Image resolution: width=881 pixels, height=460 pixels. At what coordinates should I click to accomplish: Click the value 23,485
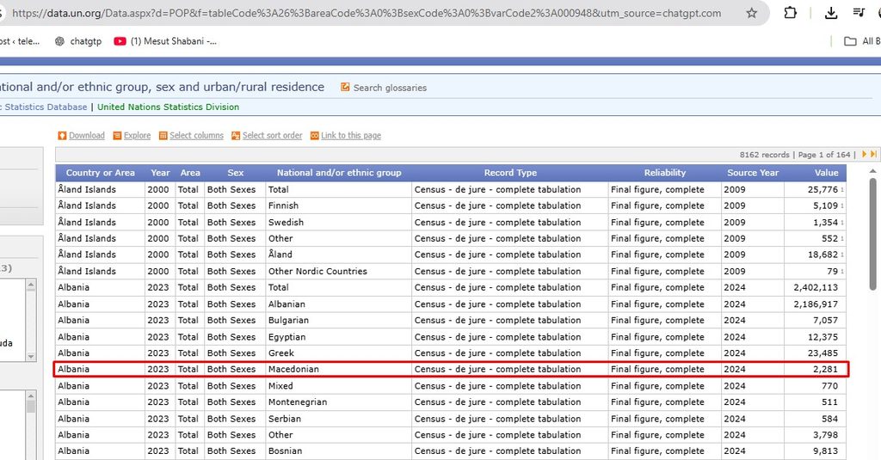click(x=822, y=353)
